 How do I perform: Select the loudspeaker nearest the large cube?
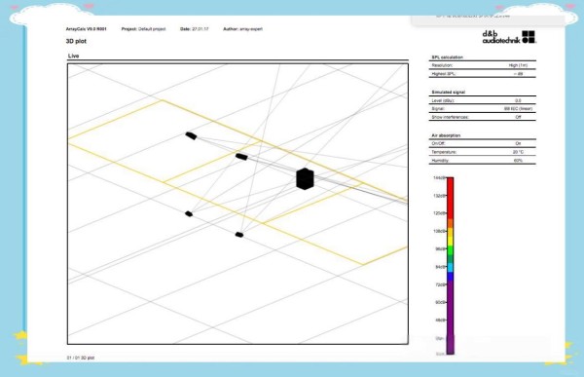point(241,157)
